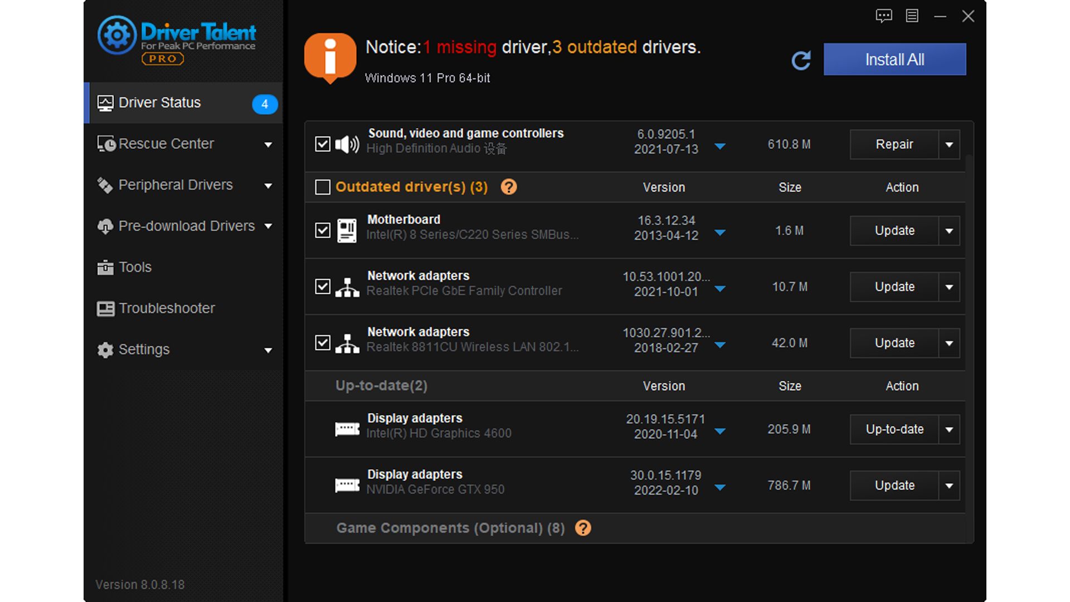The image size is (1070, 602).
Task: Select all outdated drivers checkbox
Action: pos(322,187)
